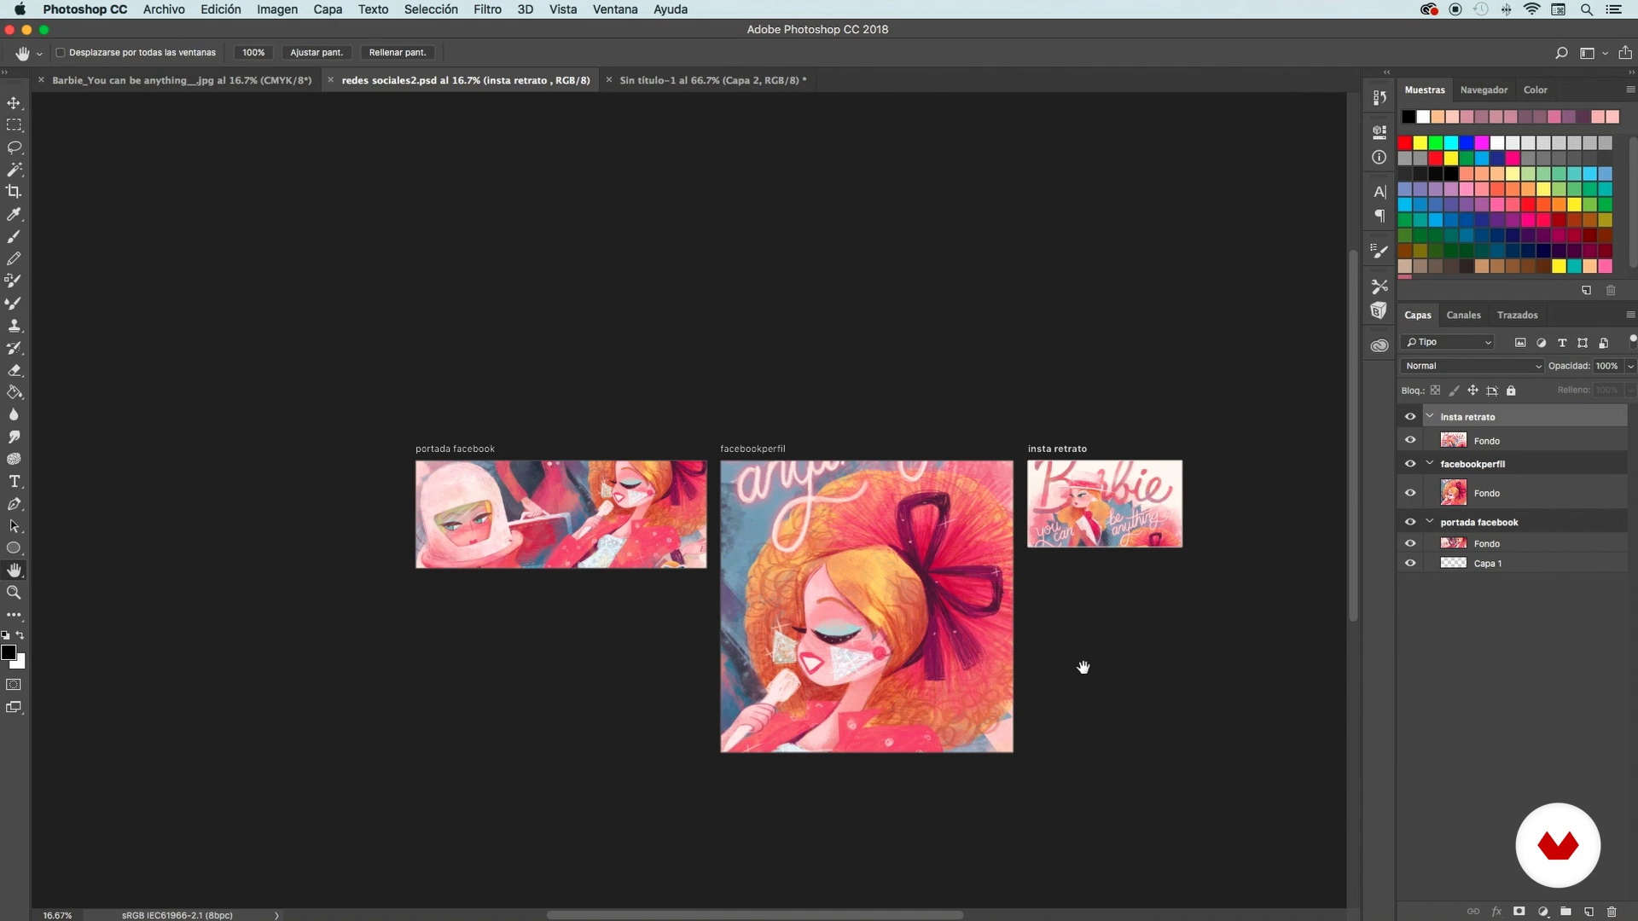Image resolution: width=1638 pixels, height=921 pixels.
Task: Add a layer mask from Layers footer
Action: click(x=1519, y=912)
